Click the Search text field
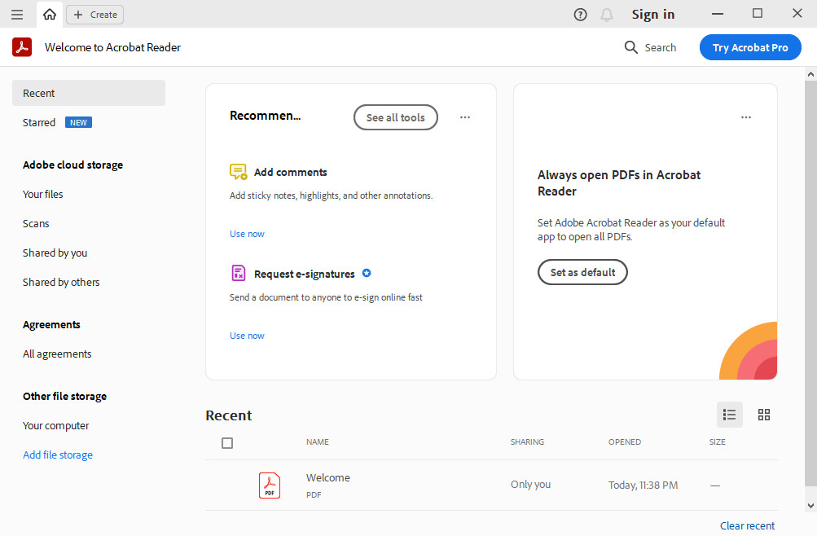 [660, 47]
